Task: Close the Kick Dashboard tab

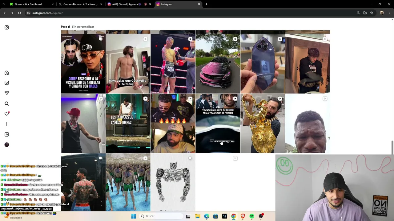Action: pyautogui.click(x=52, y=4)
